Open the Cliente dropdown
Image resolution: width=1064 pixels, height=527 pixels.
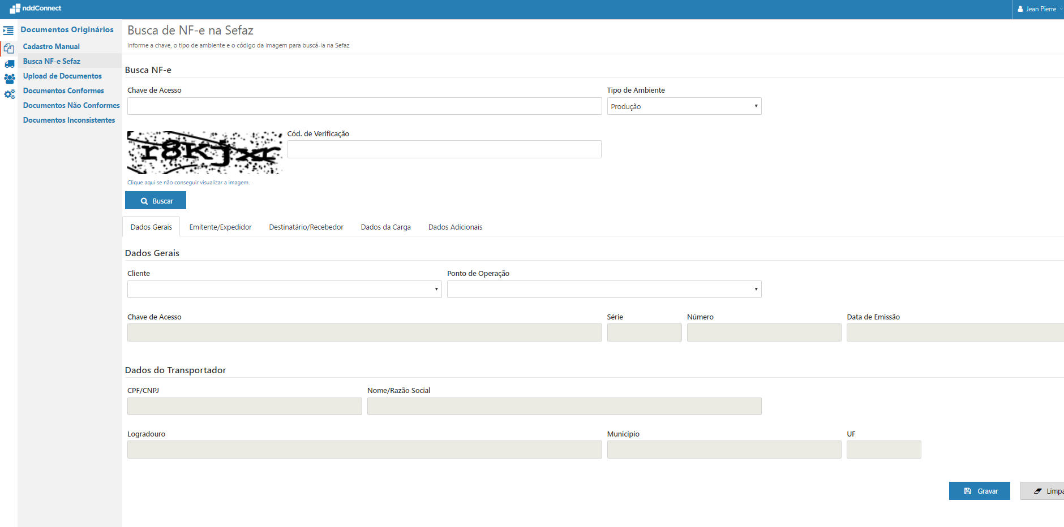[284, 290]
